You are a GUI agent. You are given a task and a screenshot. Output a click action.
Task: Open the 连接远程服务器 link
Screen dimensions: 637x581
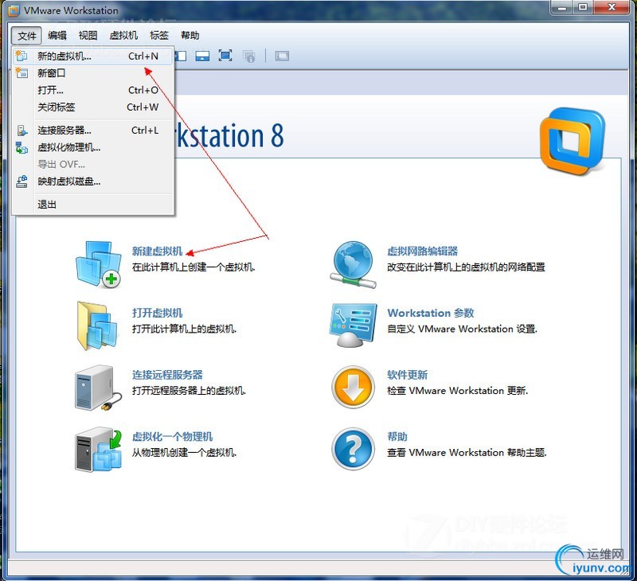coord(167,375)
